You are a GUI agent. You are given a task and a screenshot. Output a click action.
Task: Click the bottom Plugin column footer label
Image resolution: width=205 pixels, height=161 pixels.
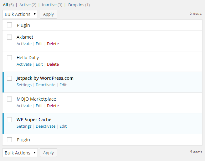23,140
